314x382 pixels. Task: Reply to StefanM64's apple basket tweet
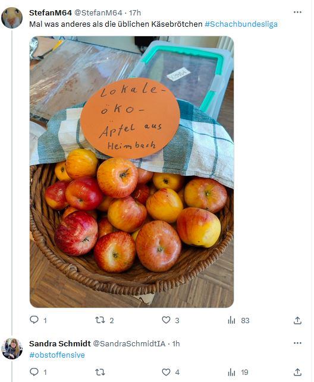[x=34, y=320]
